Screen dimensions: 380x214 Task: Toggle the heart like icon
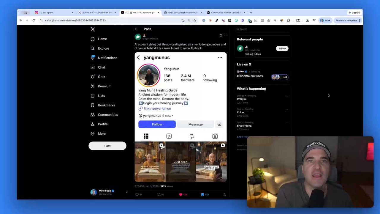pyautogui.click(x=180, y=195)
